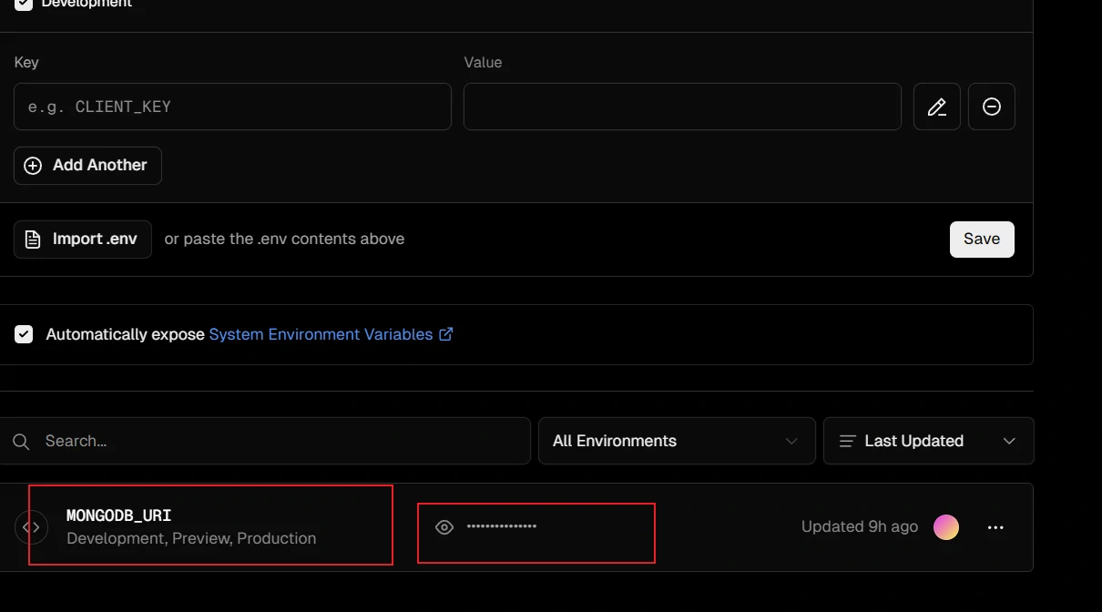1102x612 pixels.
Task: Click the chevron arrow on All Environments
Action: click(x=791, y=441)
